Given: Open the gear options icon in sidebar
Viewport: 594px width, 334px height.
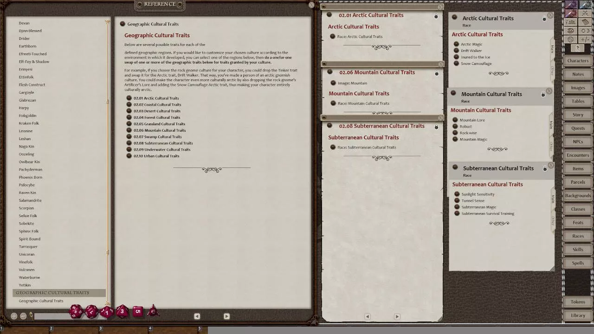Looking at the screenshot, I should point(571,39).
